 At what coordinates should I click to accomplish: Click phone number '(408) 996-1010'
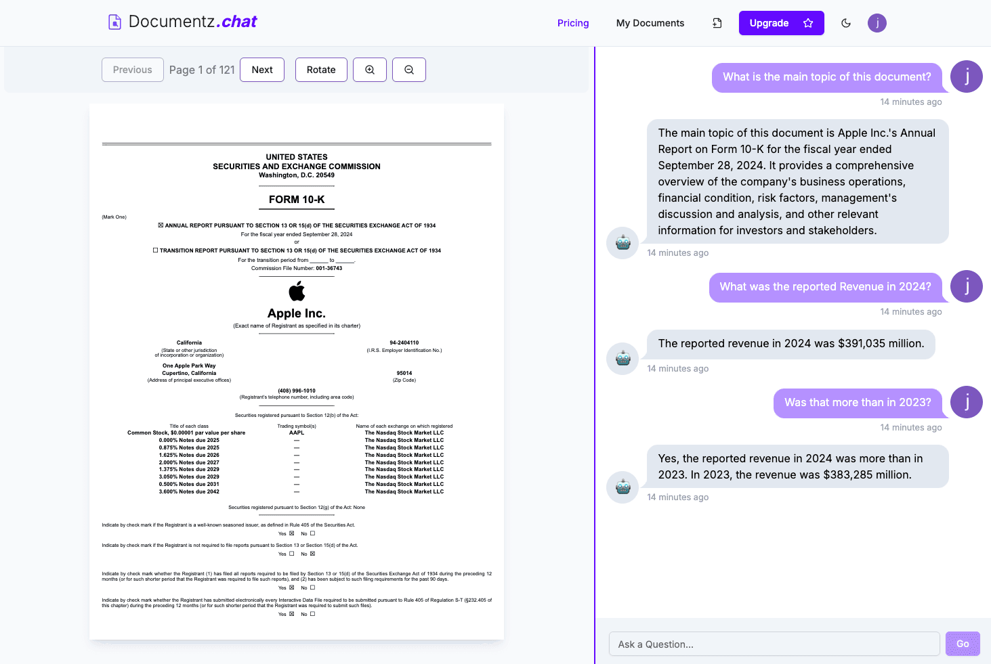297,391
